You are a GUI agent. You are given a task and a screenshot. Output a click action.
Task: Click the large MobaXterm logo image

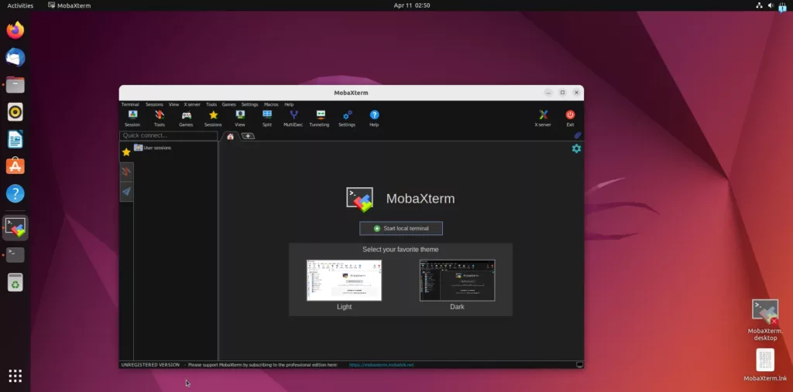(x=359, y=199)
